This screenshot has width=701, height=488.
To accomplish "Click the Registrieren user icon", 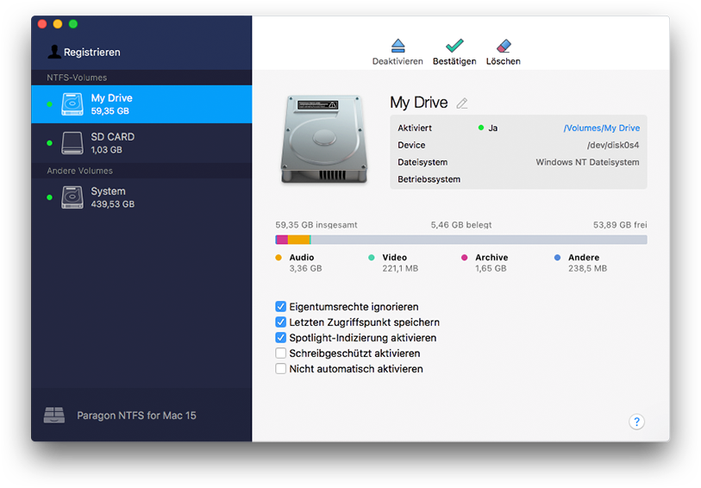I will (x=54, y=52).
